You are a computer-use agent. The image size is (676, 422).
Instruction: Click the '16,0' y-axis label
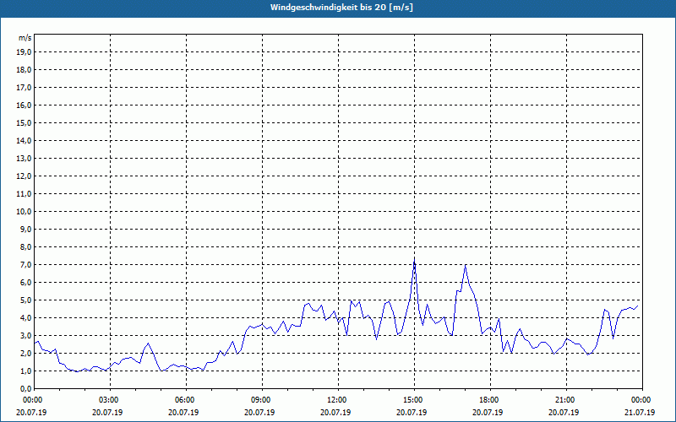[24, 105]
